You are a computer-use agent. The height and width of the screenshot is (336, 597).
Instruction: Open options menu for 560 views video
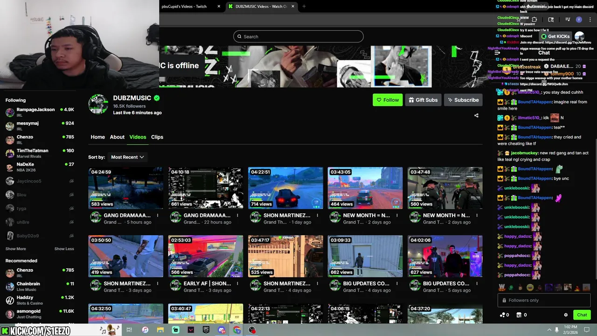[x=477, y=216]
